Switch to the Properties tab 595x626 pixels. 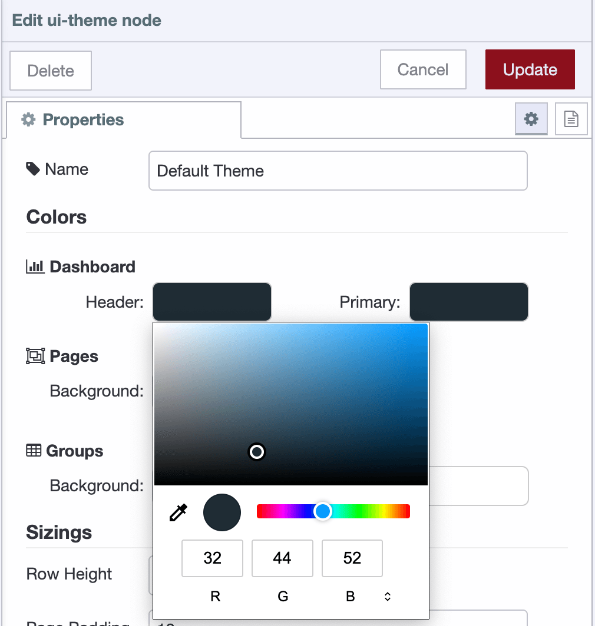tap(82, 119)
